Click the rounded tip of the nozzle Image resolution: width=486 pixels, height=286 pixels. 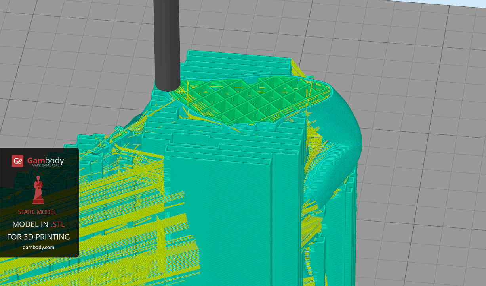click(x=167, y=86)
